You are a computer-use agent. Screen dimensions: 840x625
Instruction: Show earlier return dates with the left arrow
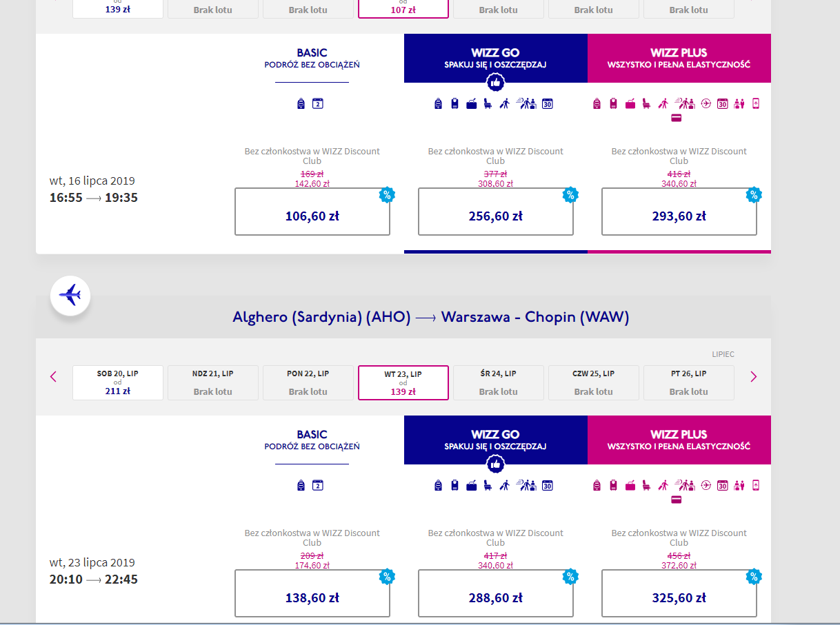pyautogui.click(x=54, y=377)
